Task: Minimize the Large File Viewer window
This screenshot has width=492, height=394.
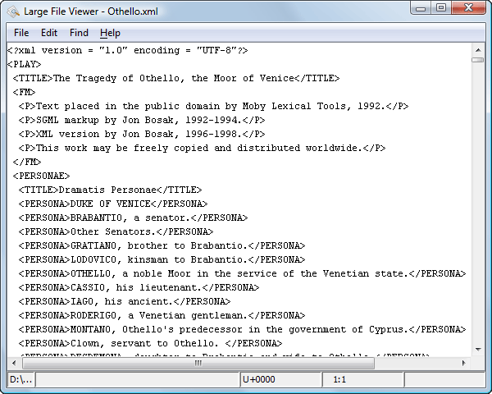Action: (x=421, y=8)
